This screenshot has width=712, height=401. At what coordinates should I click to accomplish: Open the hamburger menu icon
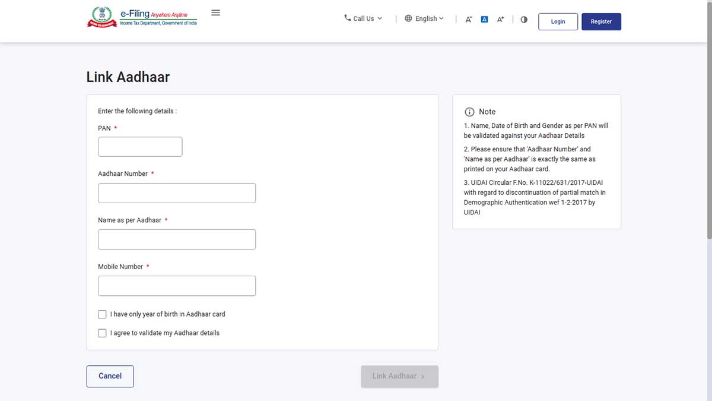pos(215,13)
